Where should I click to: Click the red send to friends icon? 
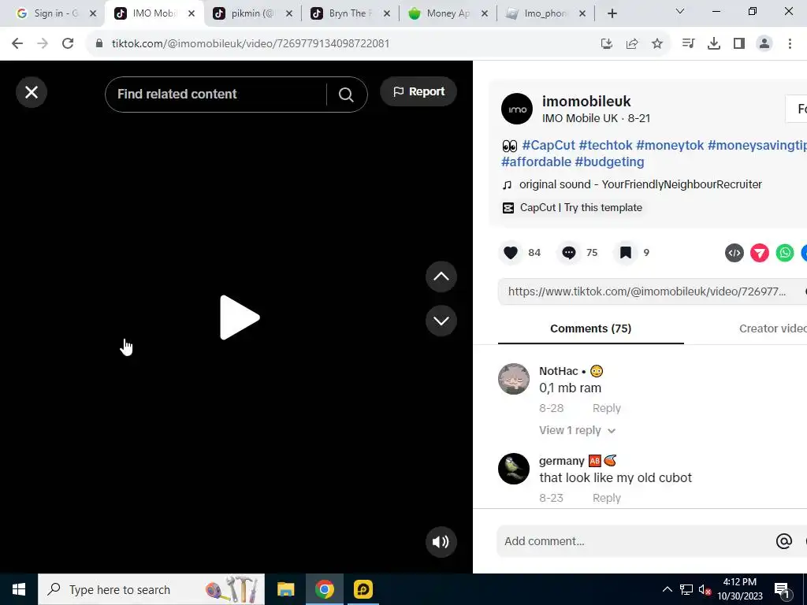[x=760, y=253]
